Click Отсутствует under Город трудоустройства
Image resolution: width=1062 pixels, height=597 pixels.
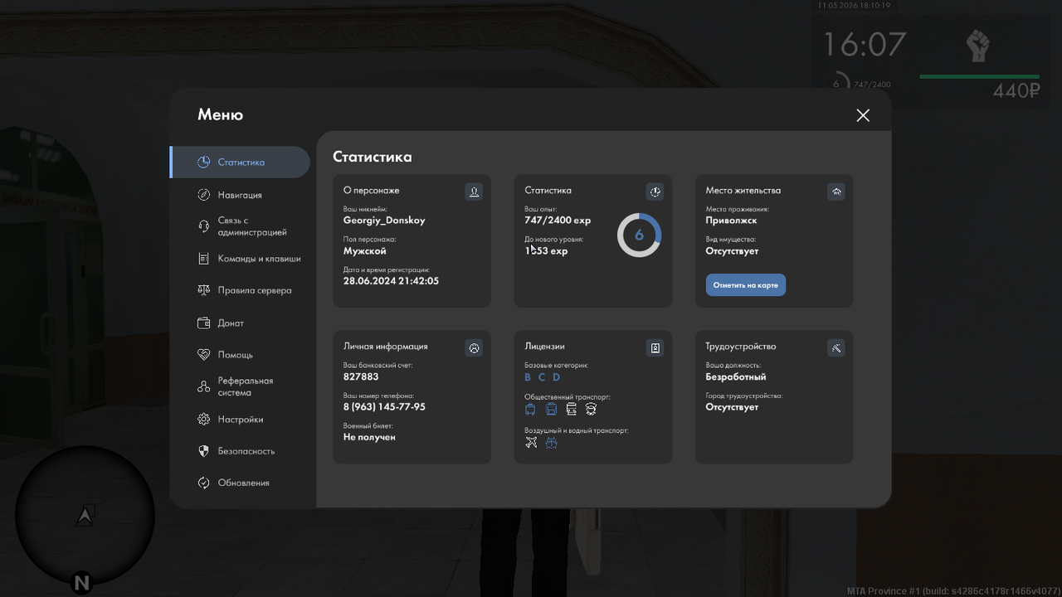(x=732, y=407)
